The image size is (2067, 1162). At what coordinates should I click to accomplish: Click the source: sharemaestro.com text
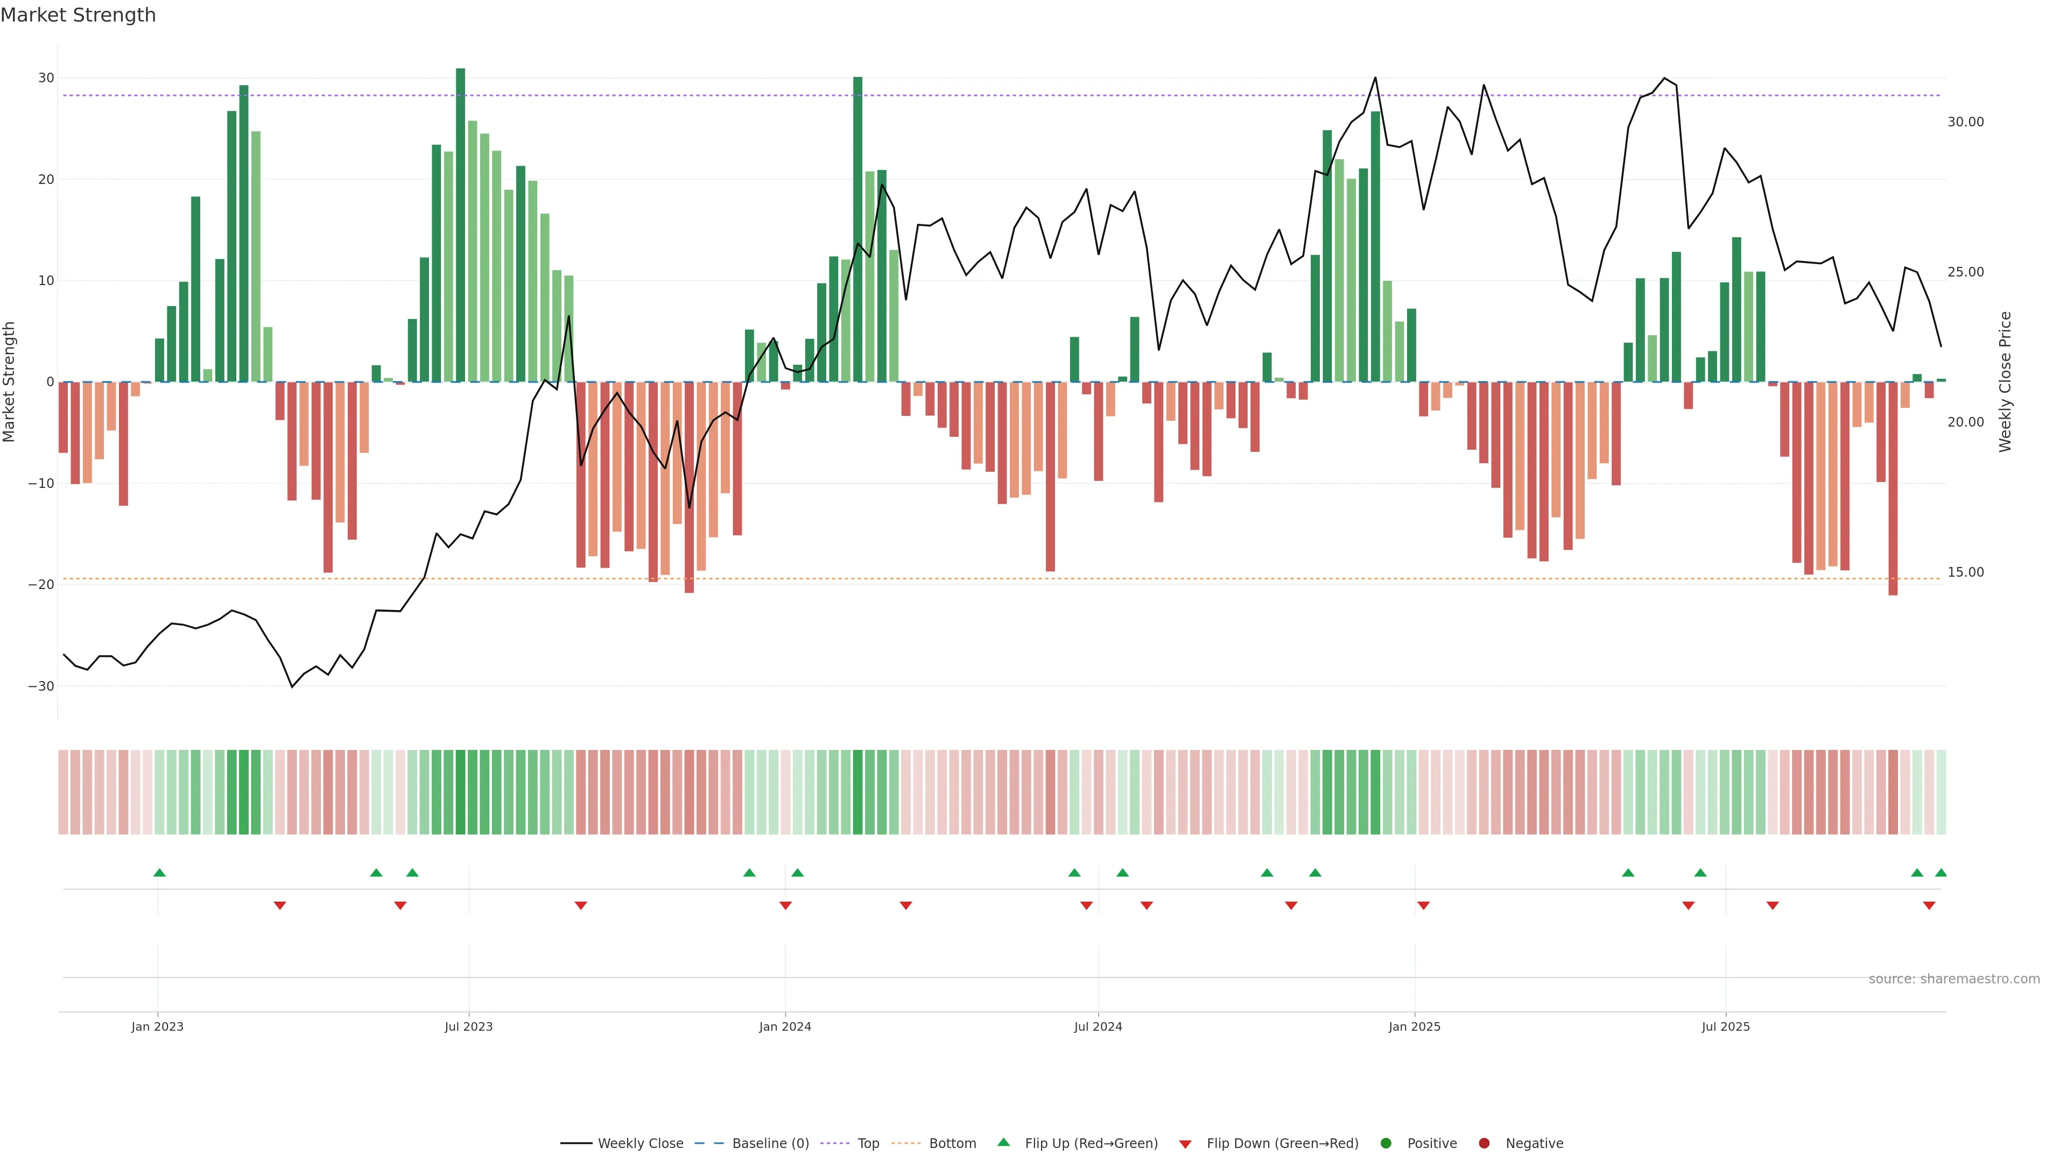coord(1954,979)
